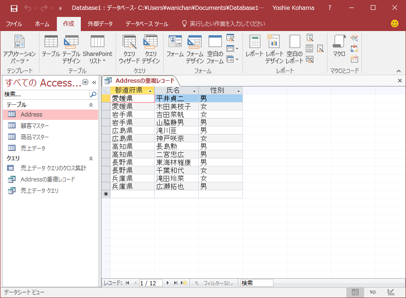Screen dimensions: 406x298
Task: Select the 売上データ クエリ query
Action: click(x=51, y=191)
